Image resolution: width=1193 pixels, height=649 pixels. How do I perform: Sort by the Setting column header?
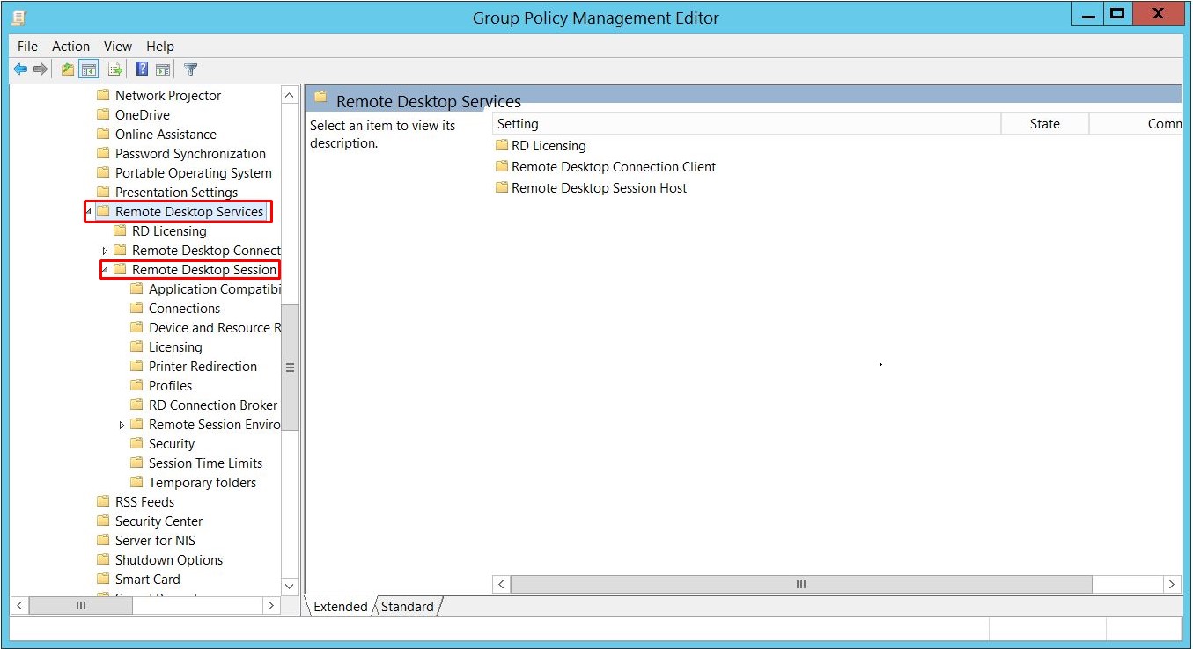pyautogui.click(x=747, y=124)
